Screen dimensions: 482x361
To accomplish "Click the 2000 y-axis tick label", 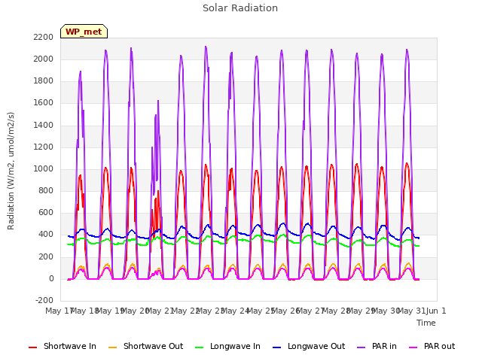I will pos(44,59).
